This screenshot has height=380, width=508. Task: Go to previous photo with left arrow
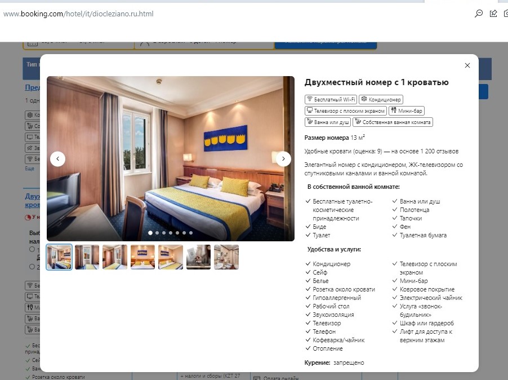[x=57, y=159]
